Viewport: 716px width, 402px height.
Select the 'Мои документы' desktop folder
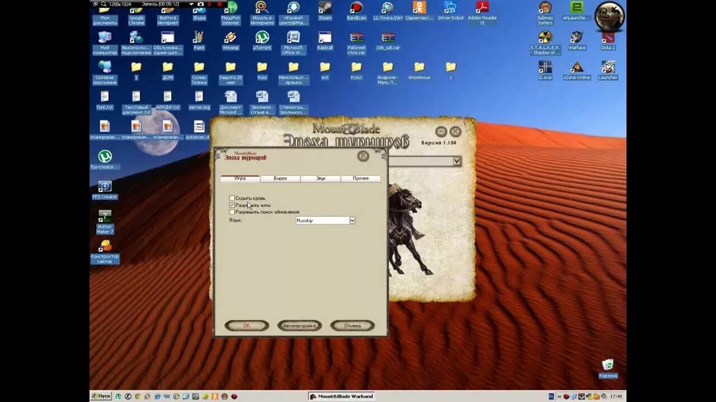click(x=105, y=14)
